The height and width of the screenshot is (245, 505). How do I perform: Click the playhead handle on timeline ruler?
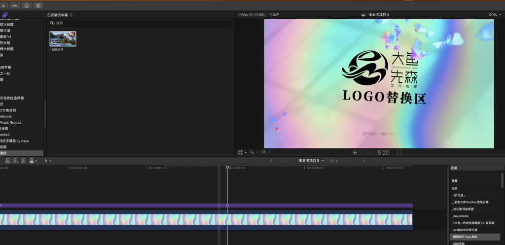pos(227,168)
